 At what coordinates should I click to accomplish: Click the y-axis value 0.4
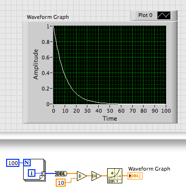45,73
